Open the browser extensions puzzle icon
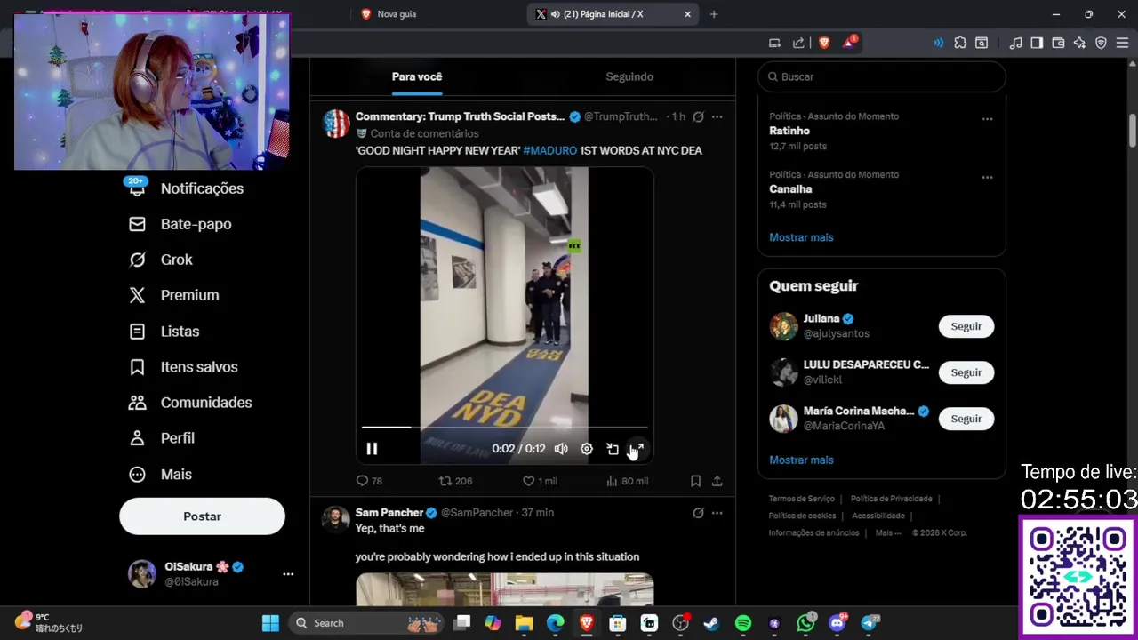The image size is (1138, 640). pyautogui.click(x=960, y=43)
